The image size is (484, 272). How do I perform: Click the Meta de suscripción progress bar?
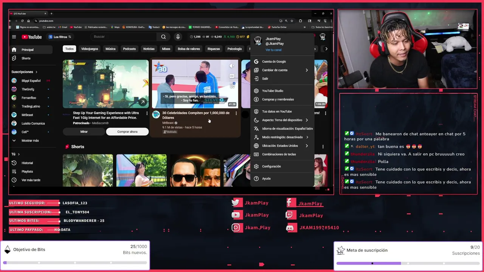[x=408, y=263]
